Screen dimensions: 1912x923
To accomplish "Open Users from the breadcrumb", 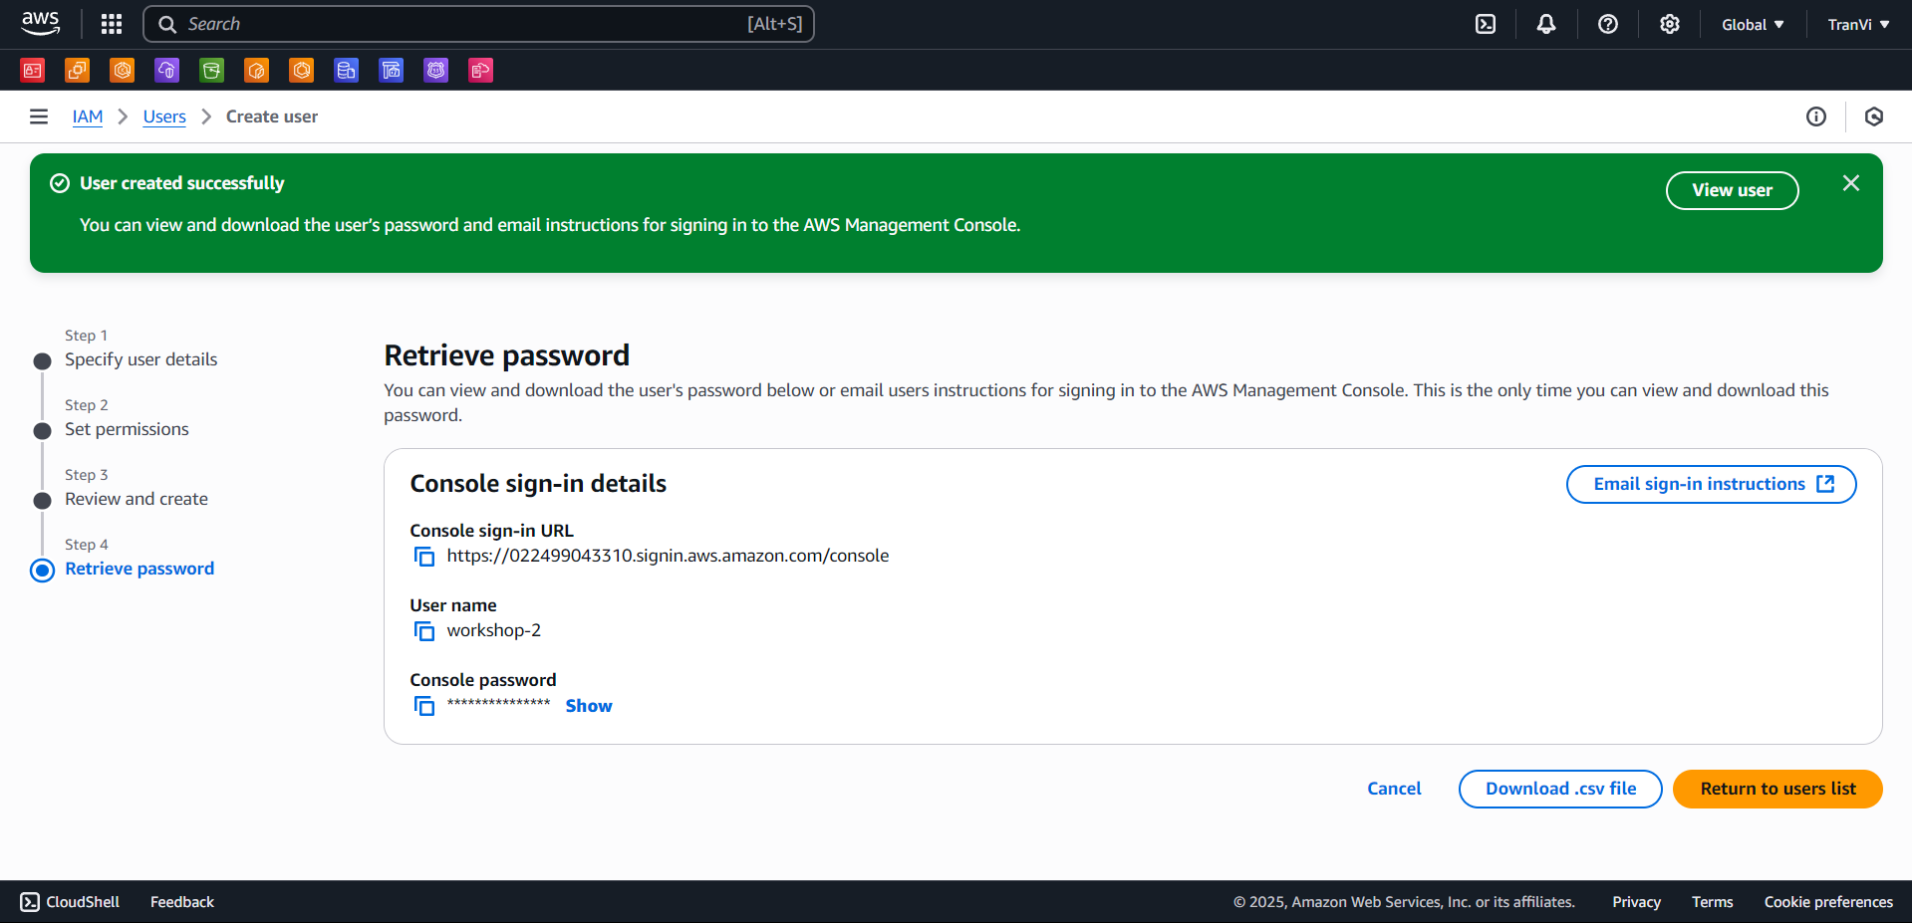I will (163, 116).
